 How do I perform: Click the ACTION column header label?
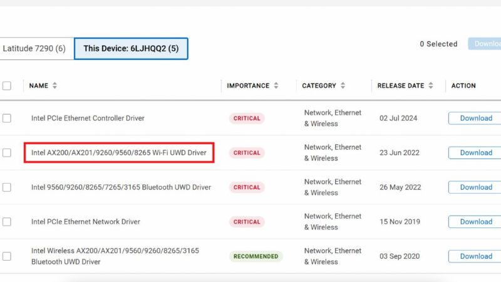pyautogui.click(x=463, y=86)
